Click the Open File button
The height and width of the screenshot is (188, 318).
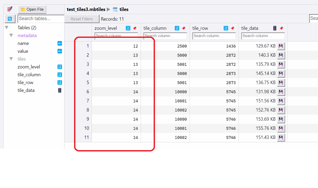click(32, 9)
